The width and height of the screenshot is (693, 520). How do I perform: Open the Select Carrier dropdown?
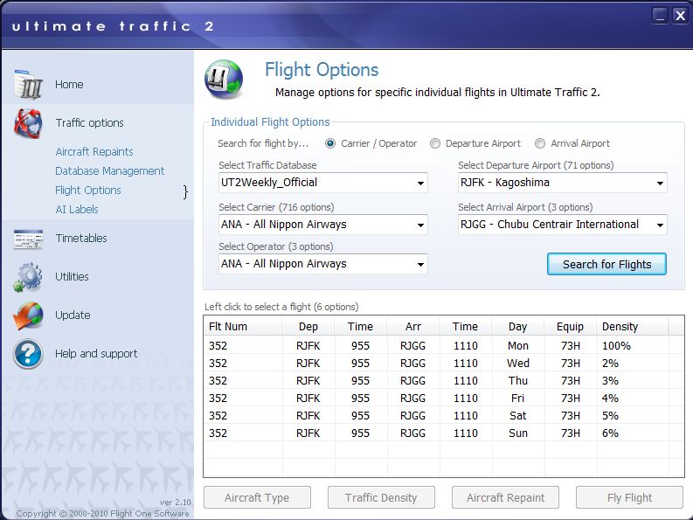[323, 225]
